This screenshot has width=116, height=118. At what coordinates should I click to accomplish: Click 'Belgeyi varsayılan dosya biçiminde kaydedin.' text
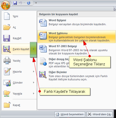coord(77,24)
